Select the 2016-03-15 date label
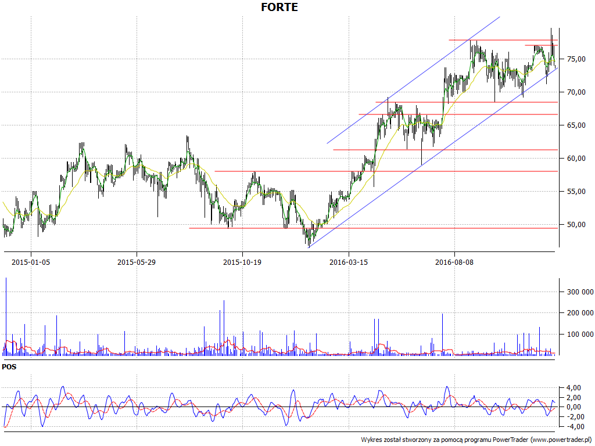Image resolution: width=595 pixels, height=446 pixels. pyautogui.click(x=349, y=262)
